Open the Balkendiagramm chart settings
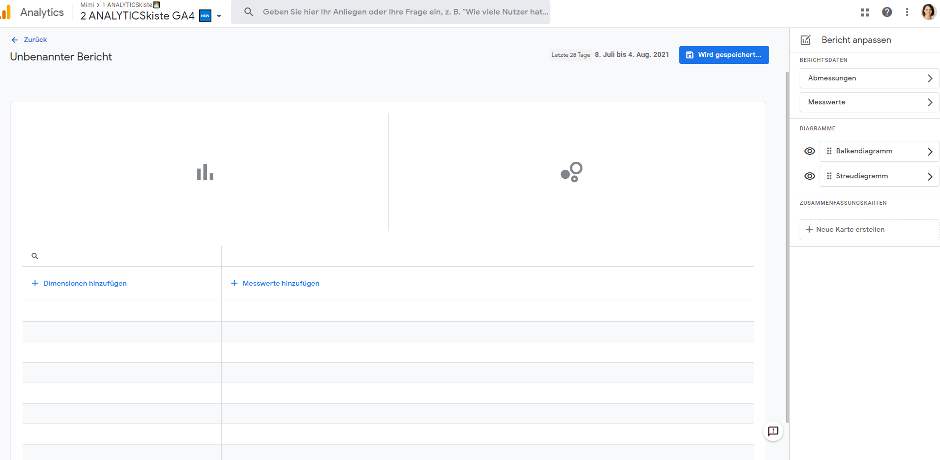Image resolution: width=940 pixels, height=460 pixels. click(879, 151)
